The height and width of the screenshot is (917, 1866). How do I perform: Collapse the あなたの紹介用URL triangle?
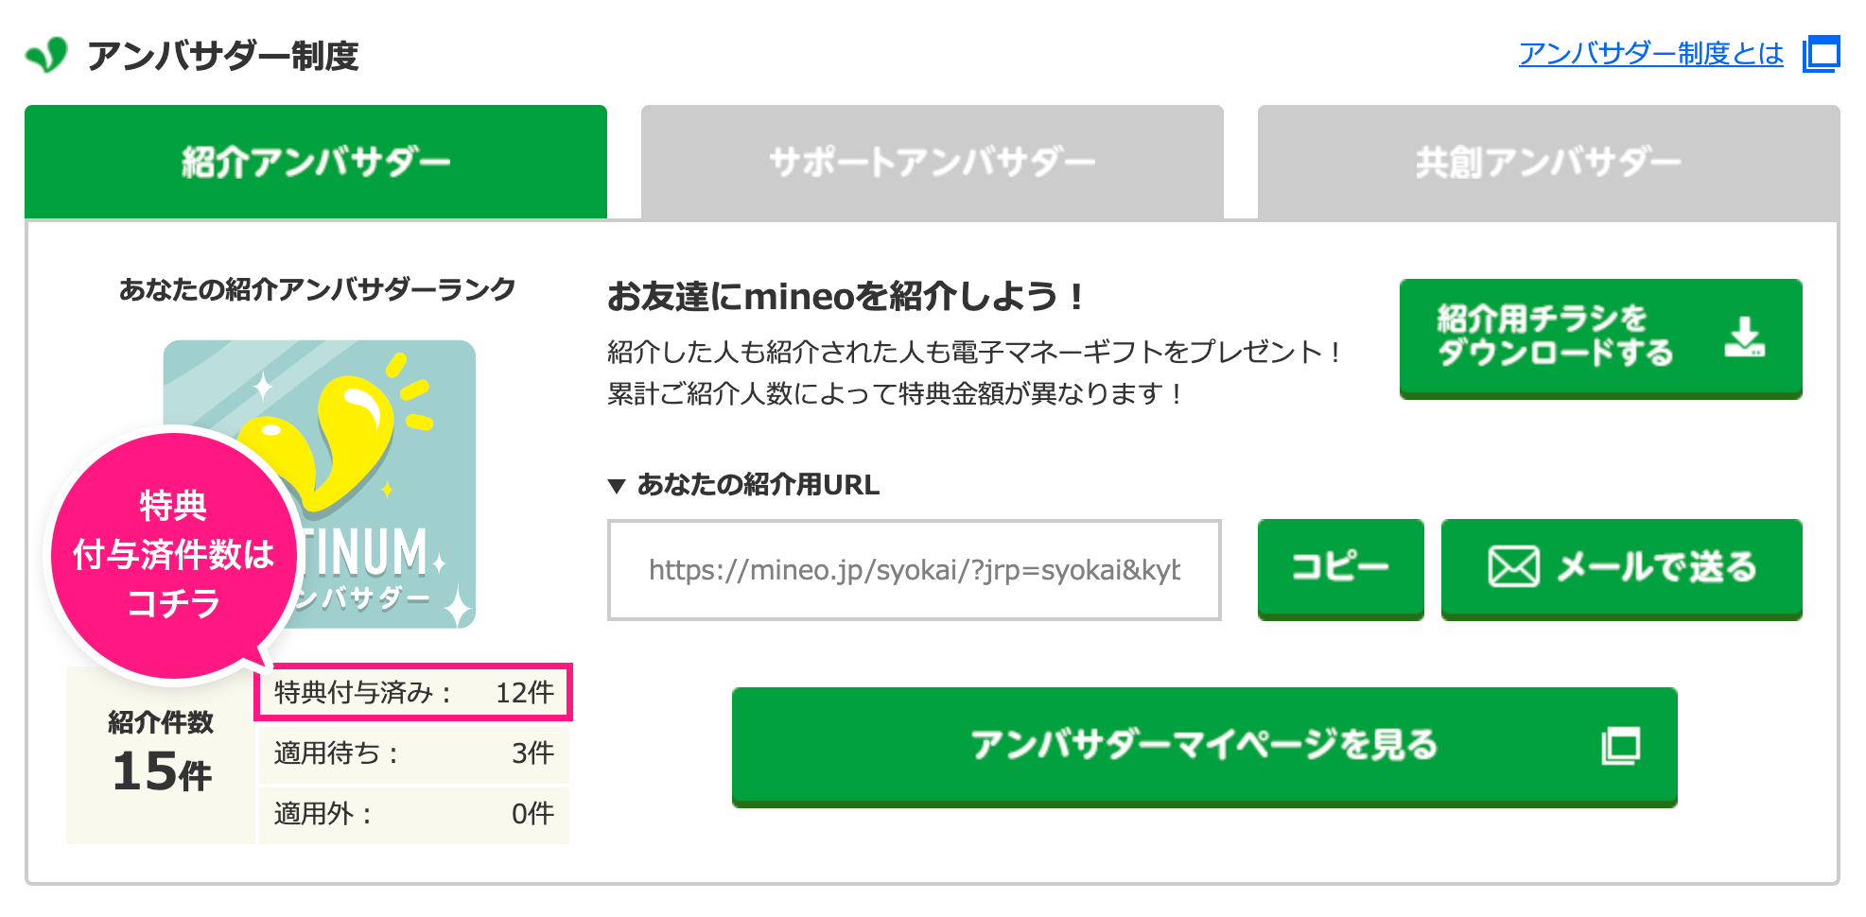(x=617, y=486)
